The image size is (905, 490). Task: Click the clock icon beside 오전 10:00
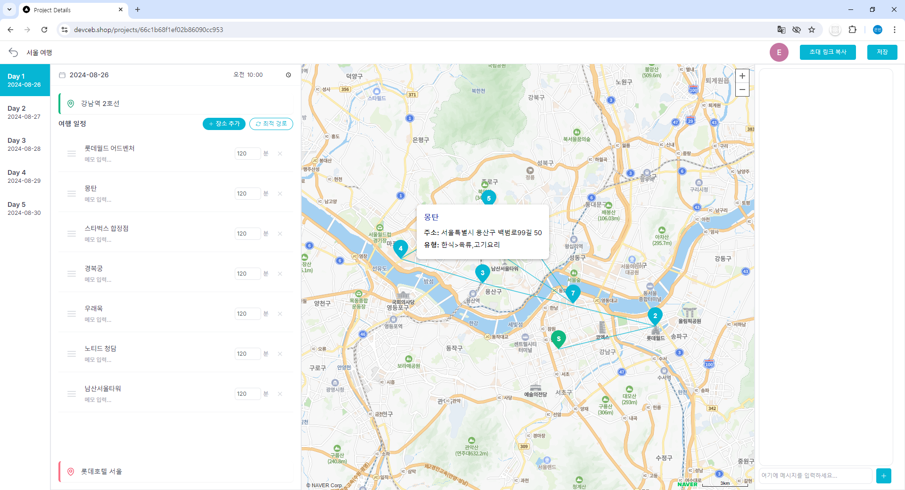point(288,75)
